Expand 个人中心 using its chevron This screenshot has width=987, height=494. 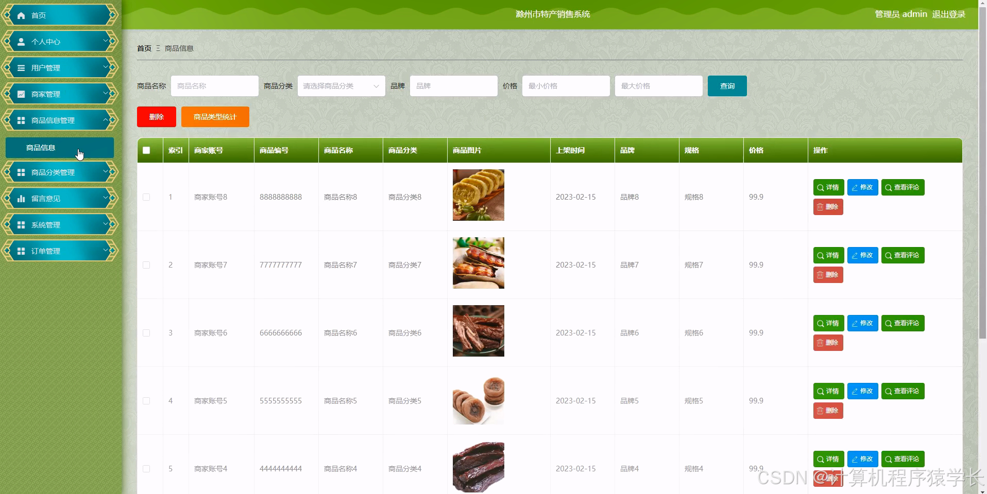tap(106, 41)
